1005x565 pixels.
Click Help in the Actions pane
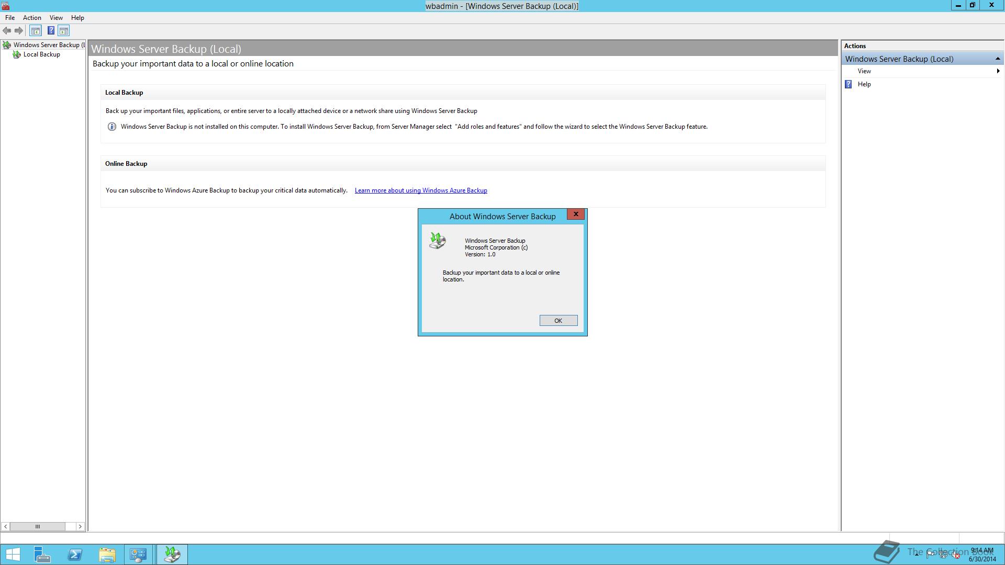864,84
